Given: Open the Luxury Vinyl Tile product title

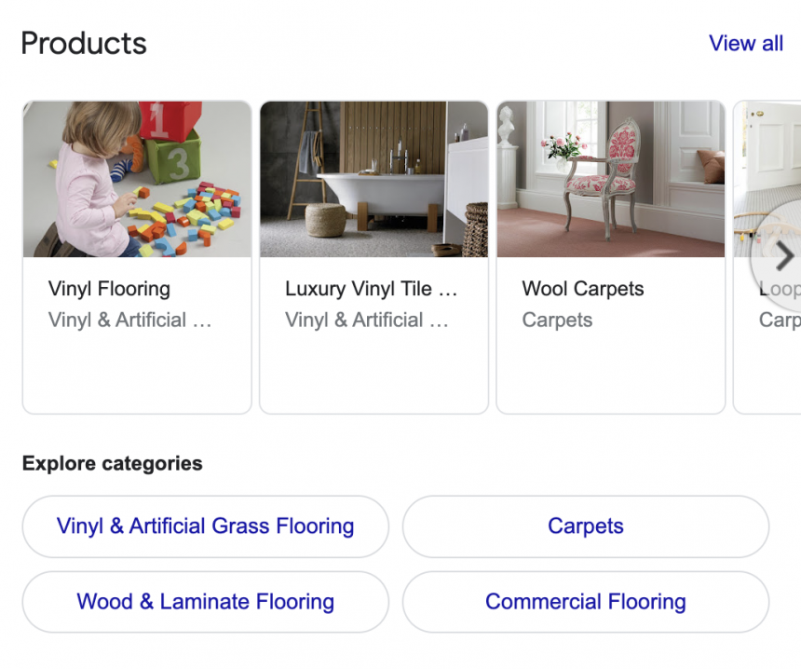Looking at the screenshot, I should point(371,289).
